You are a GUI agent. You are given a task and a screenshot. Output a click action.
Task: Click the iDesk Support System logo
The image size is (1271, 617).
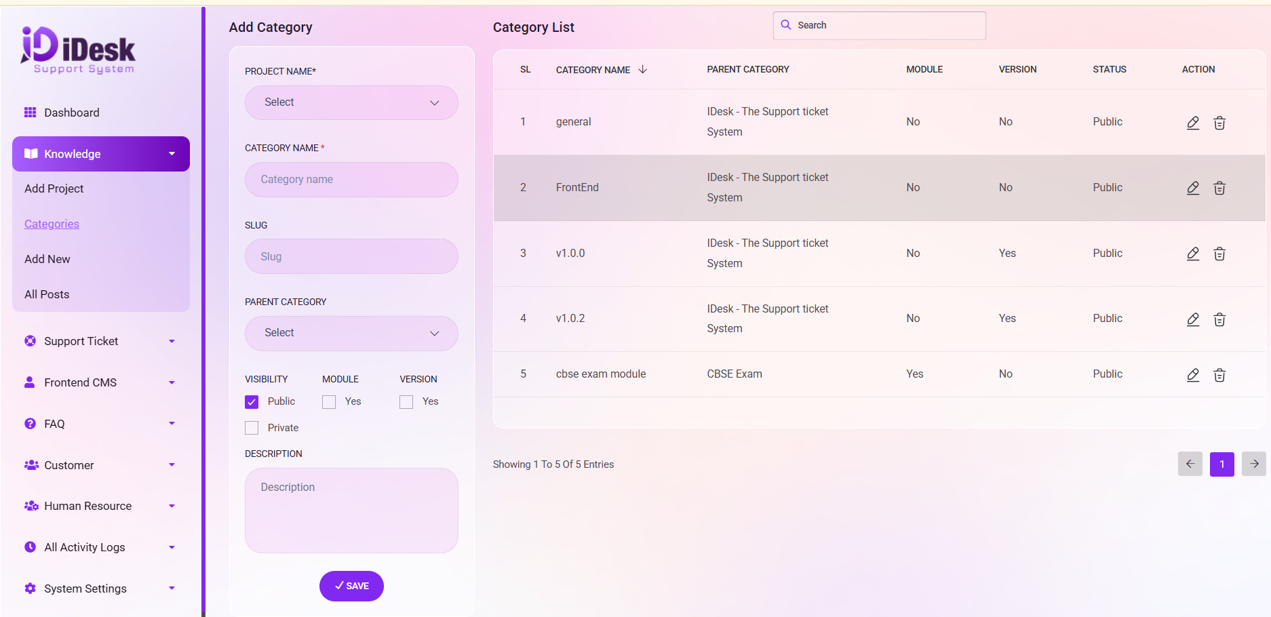[x=78, y=50]
